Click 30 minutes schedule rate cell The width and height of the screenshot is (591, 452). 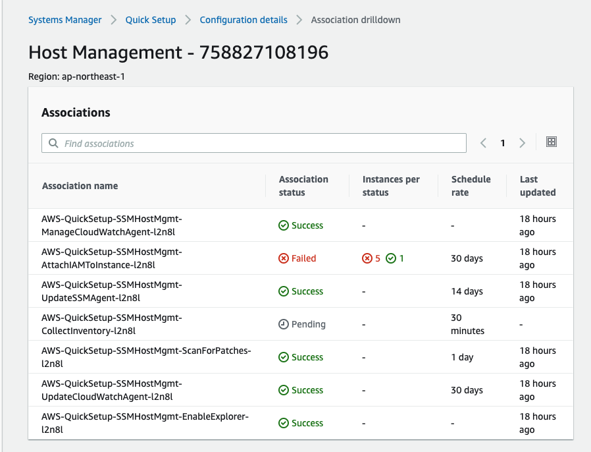point(468,324)
